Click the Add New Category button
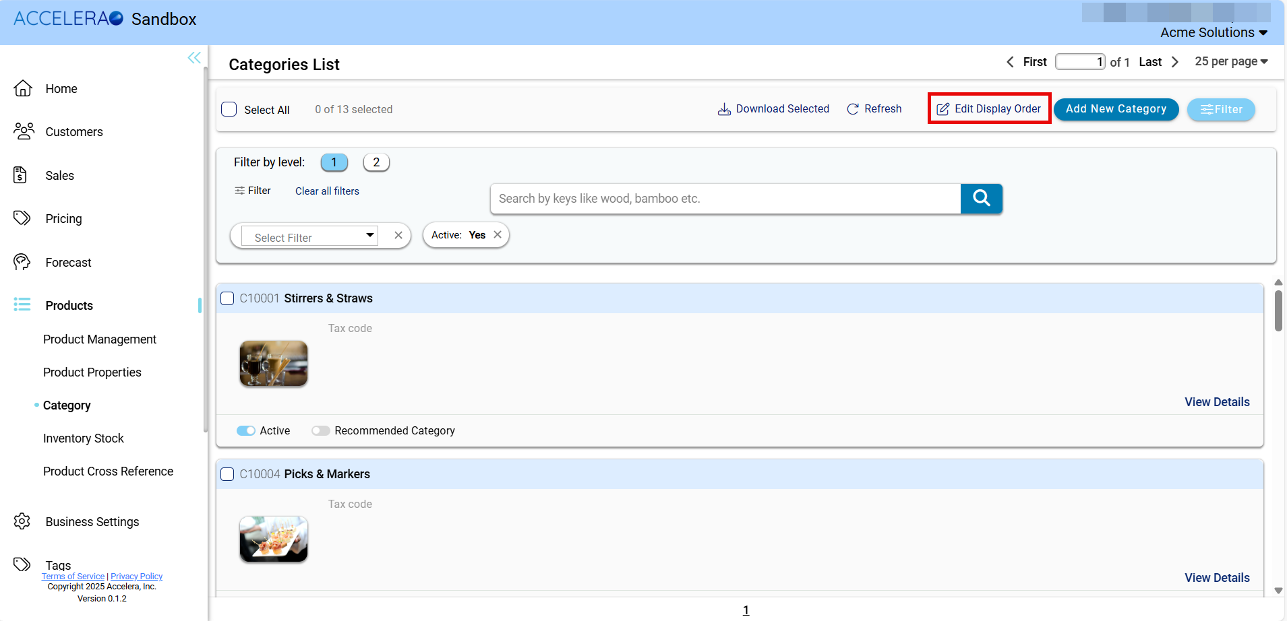Screen dimensions: 1287x621 tap(1116, 109)
